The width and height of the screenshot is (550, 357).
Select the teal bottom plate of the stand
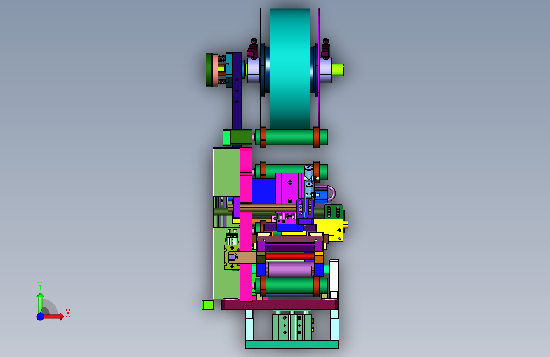(x=292, y=345)
